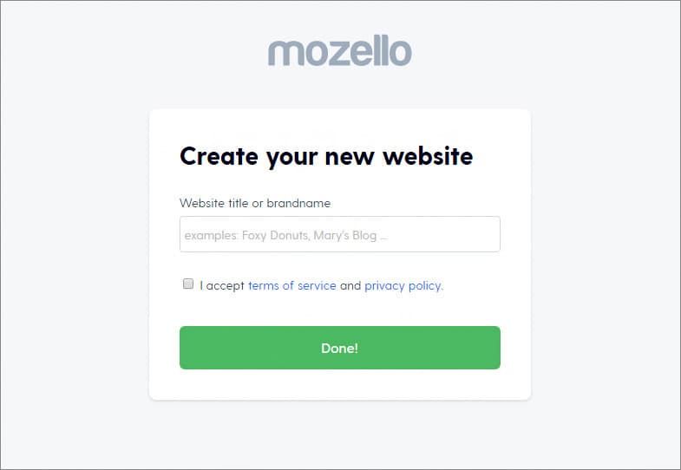Focus the Website title or brandname field

(x=339, y=234)
